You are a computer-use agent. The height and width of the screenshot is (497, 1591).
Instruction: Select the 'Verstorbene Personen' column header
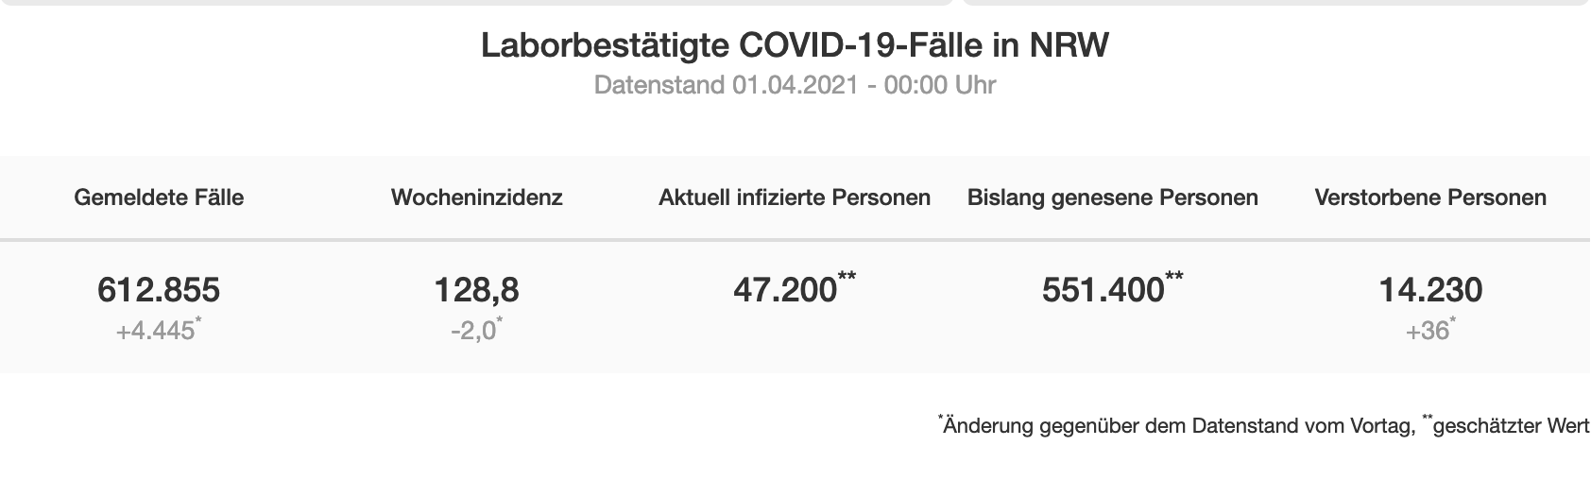1430,197
